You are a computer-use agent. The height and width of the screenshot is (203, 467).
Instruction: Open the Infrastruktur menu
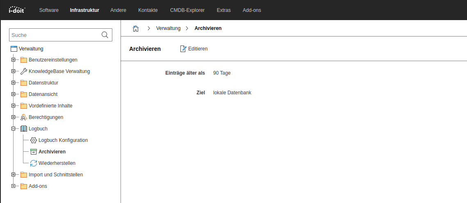[84, 10]
